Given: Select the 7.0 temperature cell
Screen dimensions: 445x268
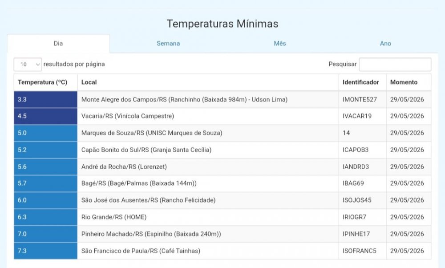Looking at the screenshot, I should (x=46, y=234).
